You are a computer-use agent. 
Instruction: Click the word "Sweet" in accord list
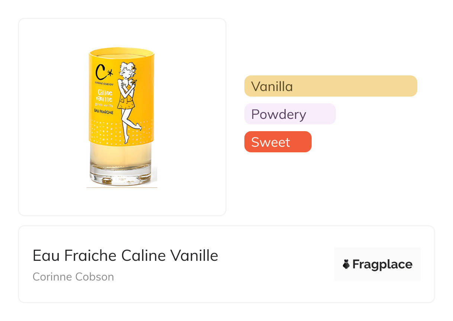(270, 142)
